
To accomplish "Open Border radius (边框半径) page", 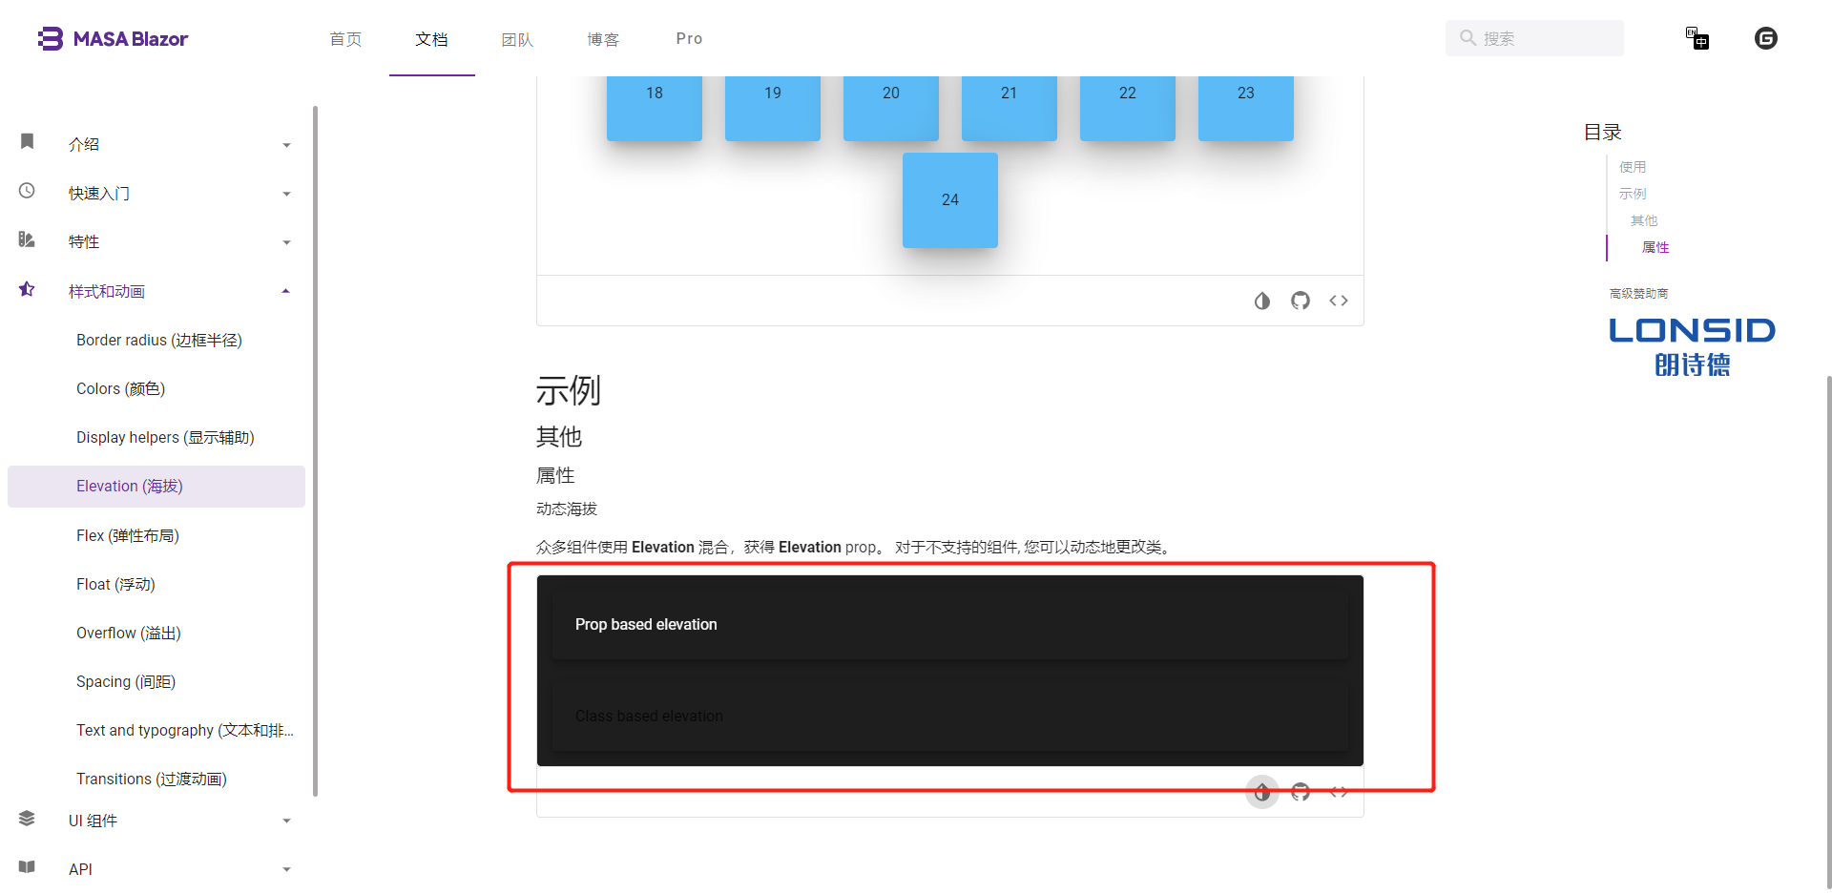I will [x=156, y=341].
